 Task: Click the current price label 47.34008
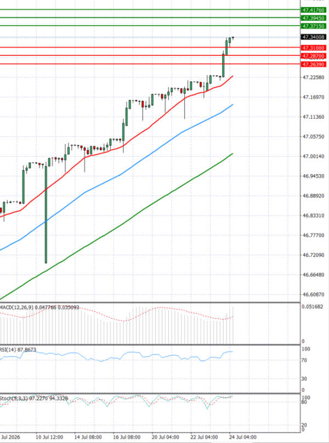pos(313,37)
